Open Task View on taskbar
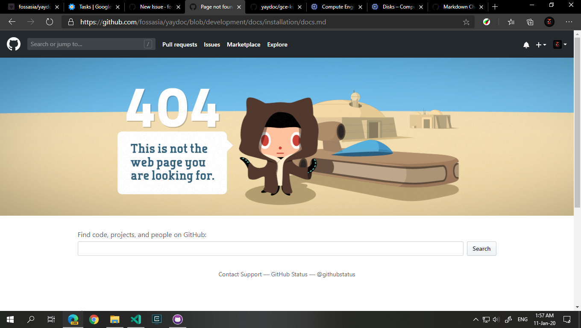Viewport: 581px width, 328px height. click(51, 319)
